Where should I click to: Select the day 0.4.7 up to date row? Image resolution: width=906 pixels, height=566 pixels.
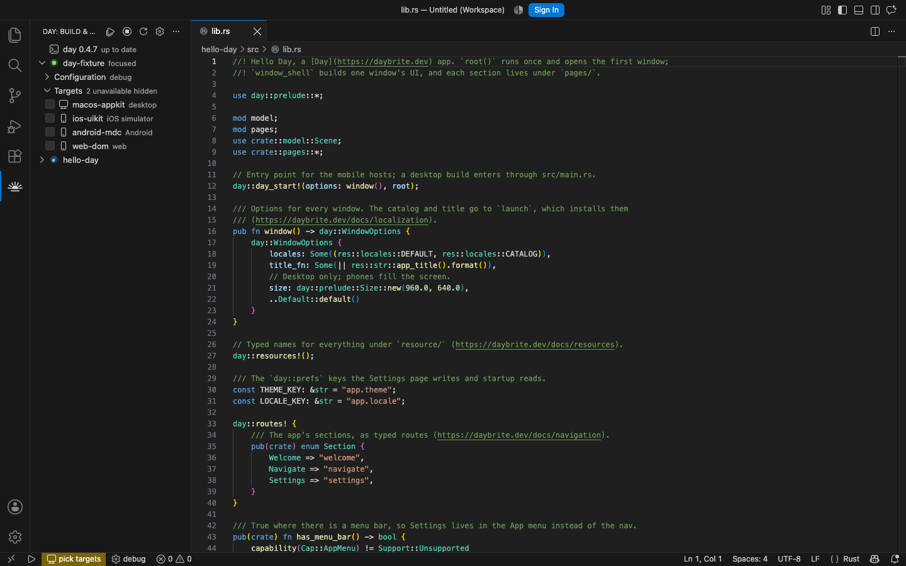click(110, 49)
